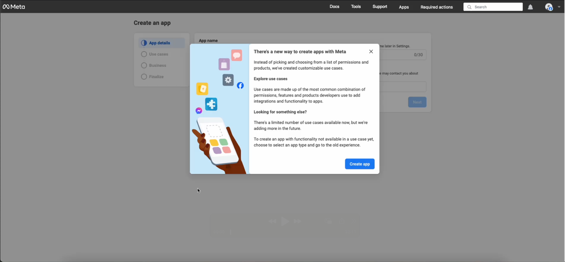Go to the Apps page
Image resolution: width=565 pixels, height=262 pixels.
pos(404,7)
